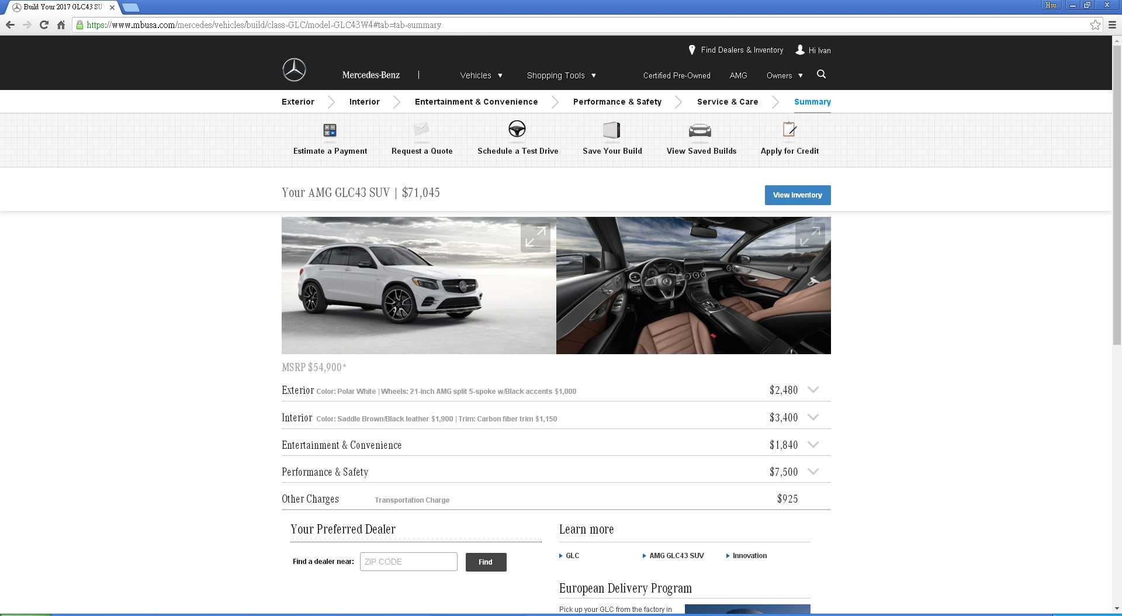Viewport: 1122px width, 616px height.
Task: Click Estimate a Payment text
Action: coord(330,151)
